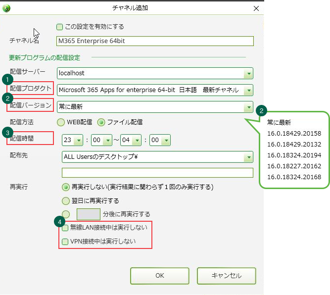The image size is (330, 295).
Task: Open 配布先 ALL Usersのデスクトップ dropdown
Action: click(157, 157)
